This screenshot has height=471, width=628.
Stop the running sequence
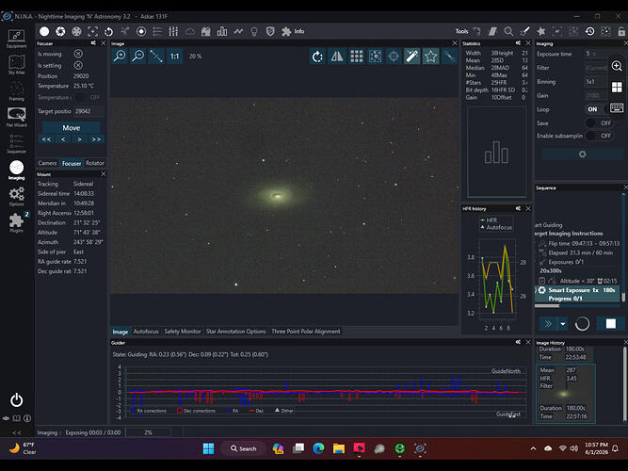(x=611, y=323)
